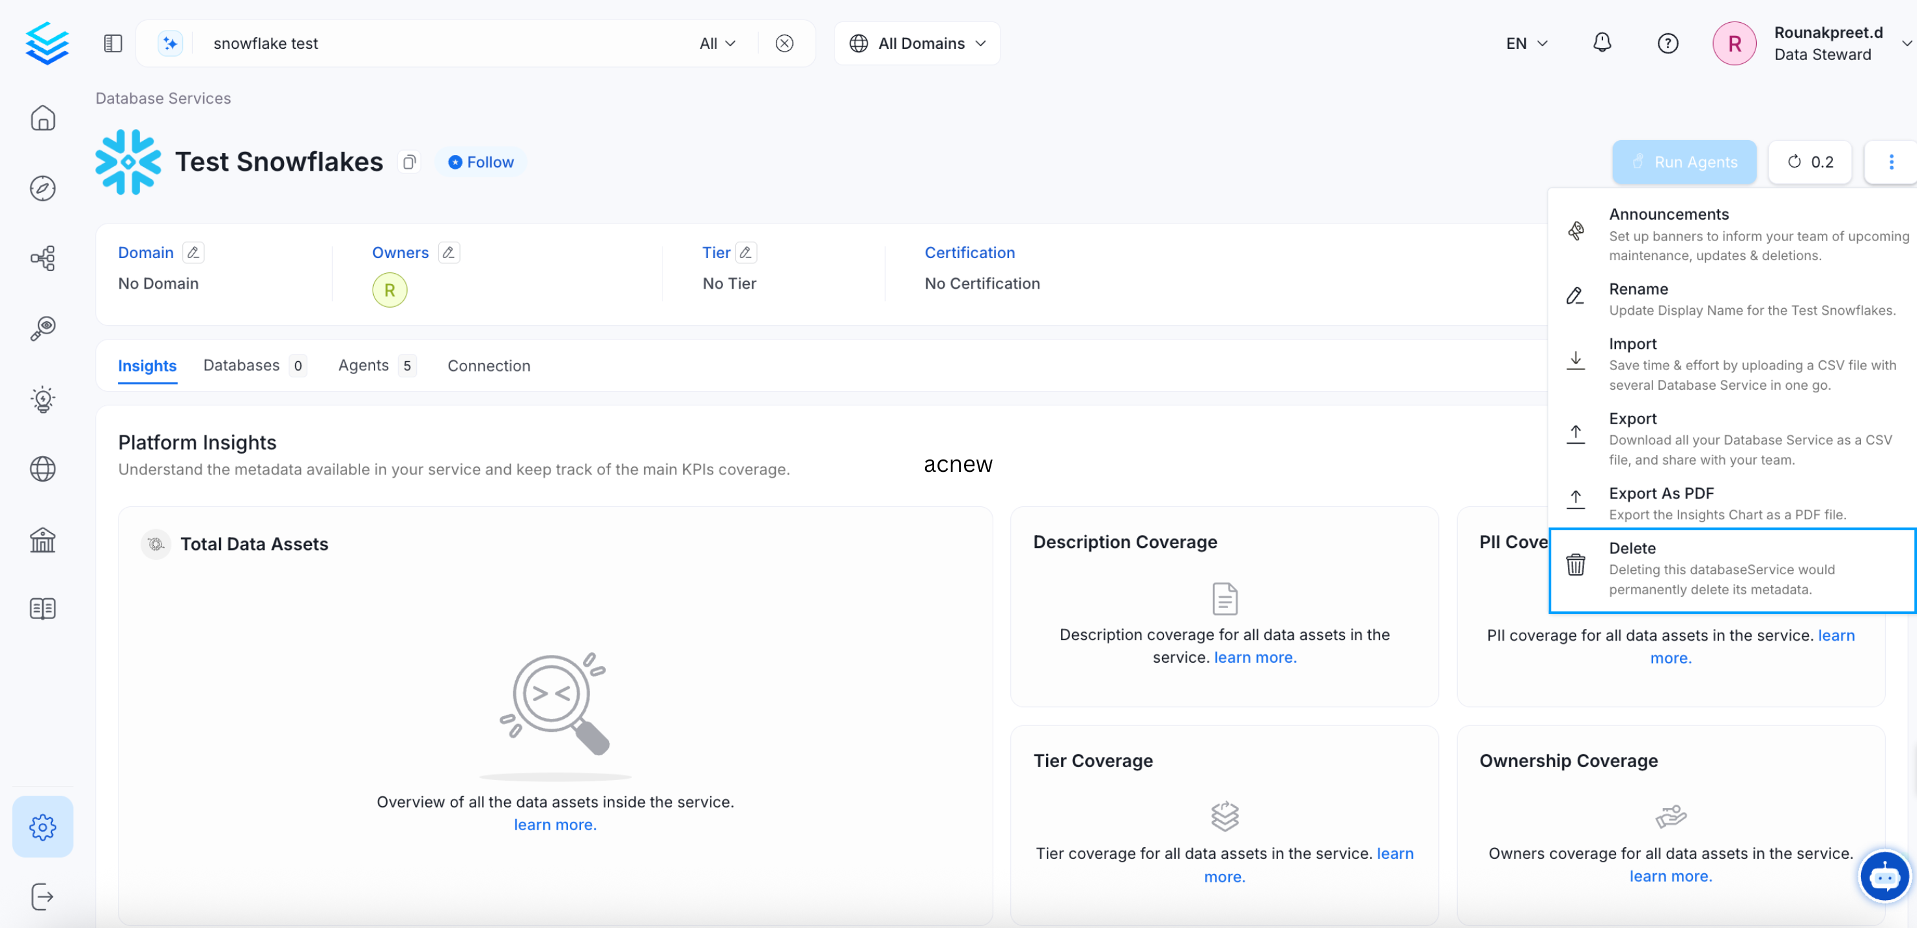Switch to the Databases tab

(x=240, y=366)
